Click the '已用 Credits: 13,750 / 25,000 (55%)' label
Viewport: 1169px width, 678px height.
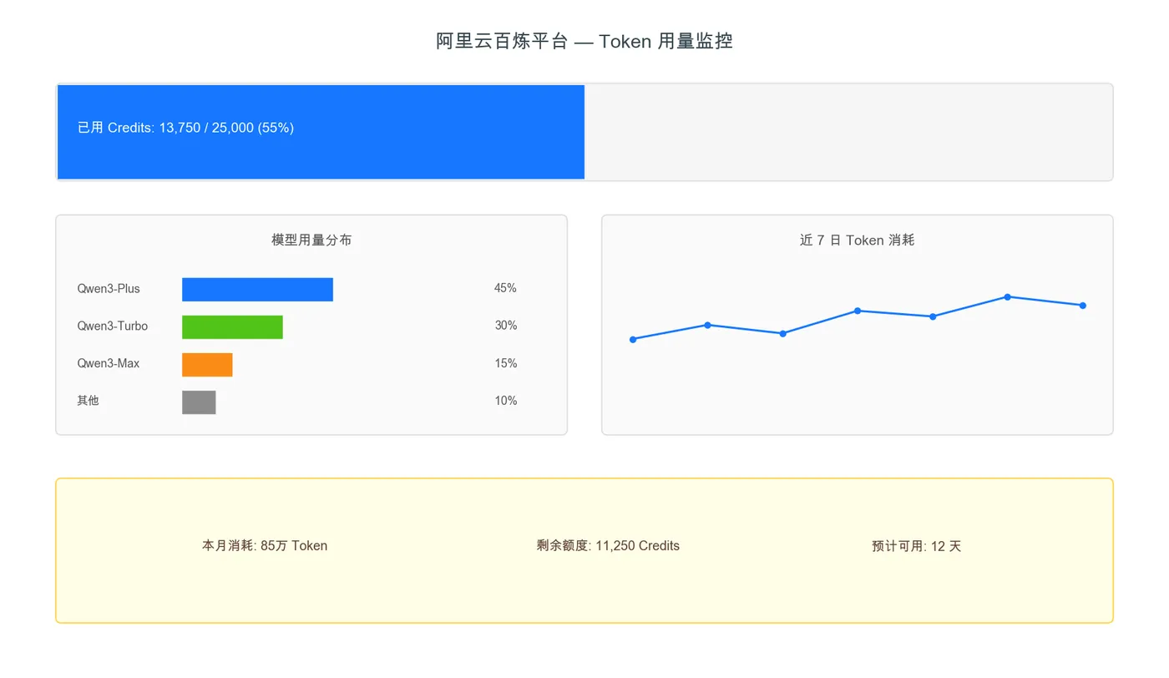pyautogui.click(x=185, y=128)
